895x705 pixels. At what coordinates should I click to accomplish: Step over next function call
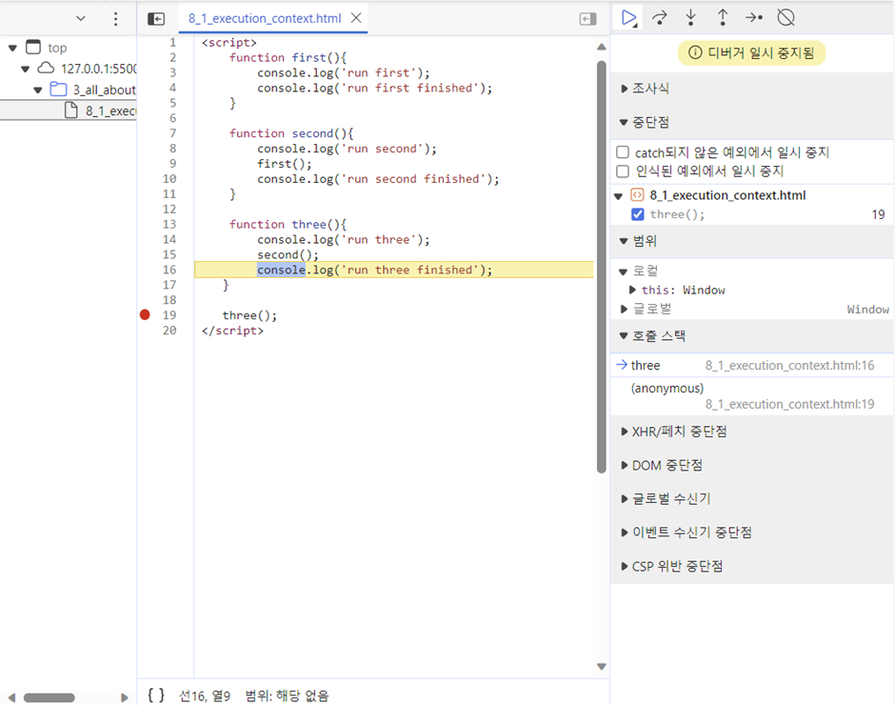point(660,18)
